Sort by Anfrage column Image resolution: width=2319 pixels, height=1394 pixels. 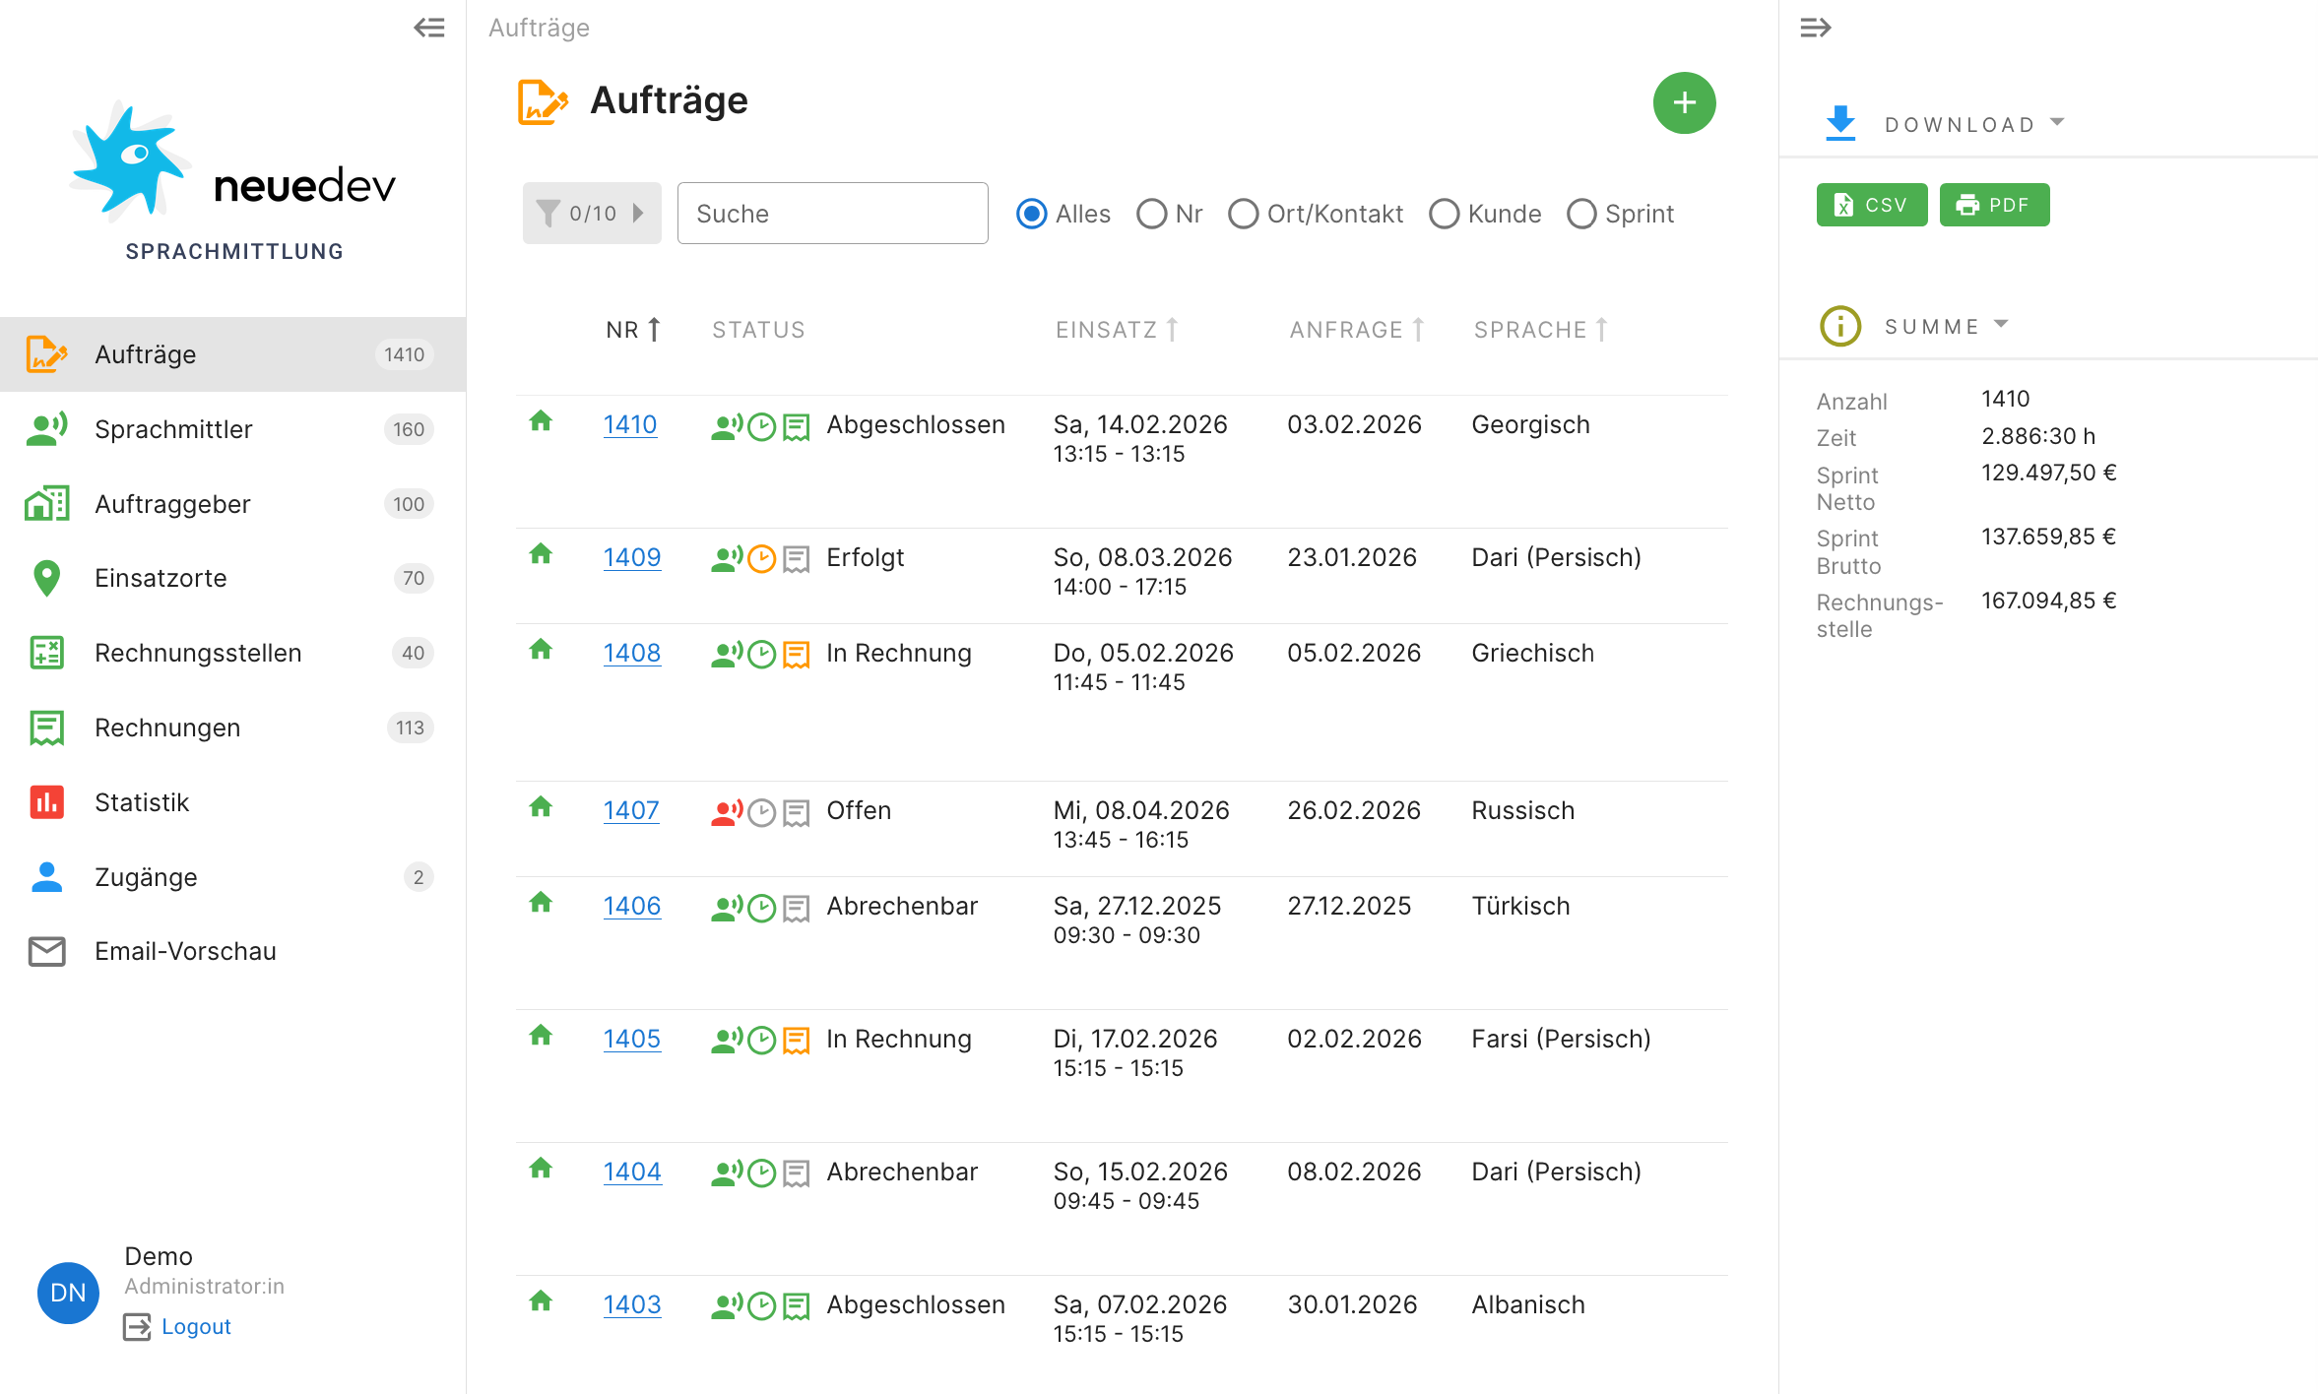(1357, 330)
